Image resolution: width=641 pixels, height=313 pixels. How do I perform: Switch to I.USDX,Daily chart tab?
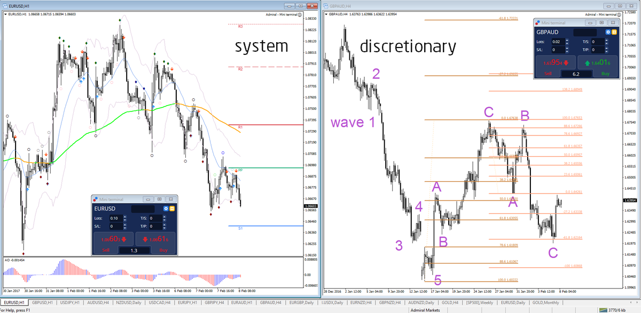coord(332,302)
